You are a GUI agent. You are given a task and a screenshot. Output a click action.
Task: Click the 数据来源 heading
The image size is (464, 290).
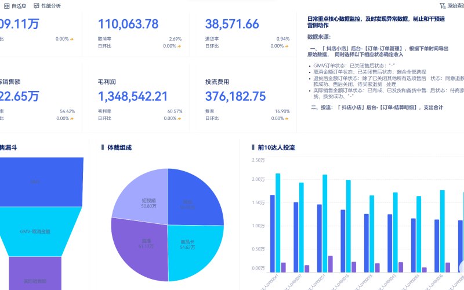coord(318,37)
